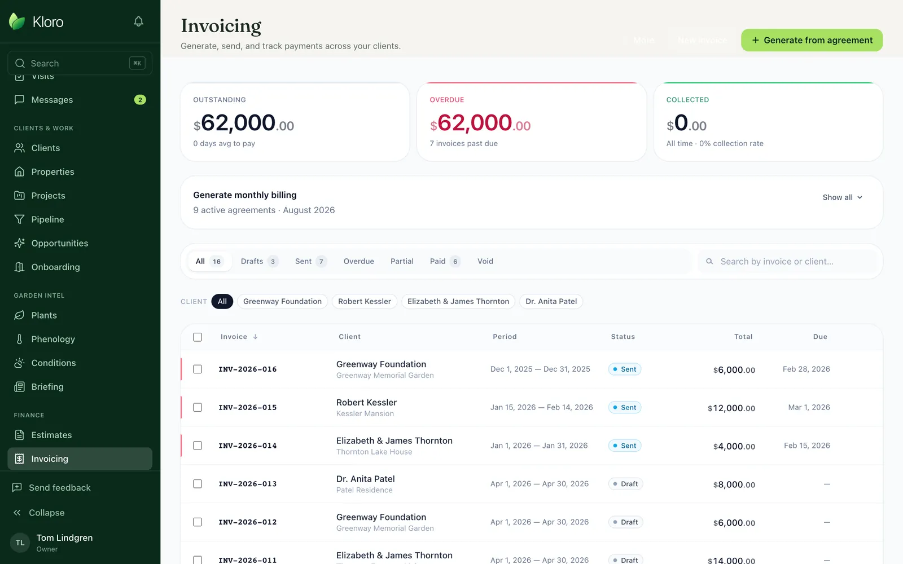Open Estimates via its document icon
903x564 pixels.
pos(19,435)
